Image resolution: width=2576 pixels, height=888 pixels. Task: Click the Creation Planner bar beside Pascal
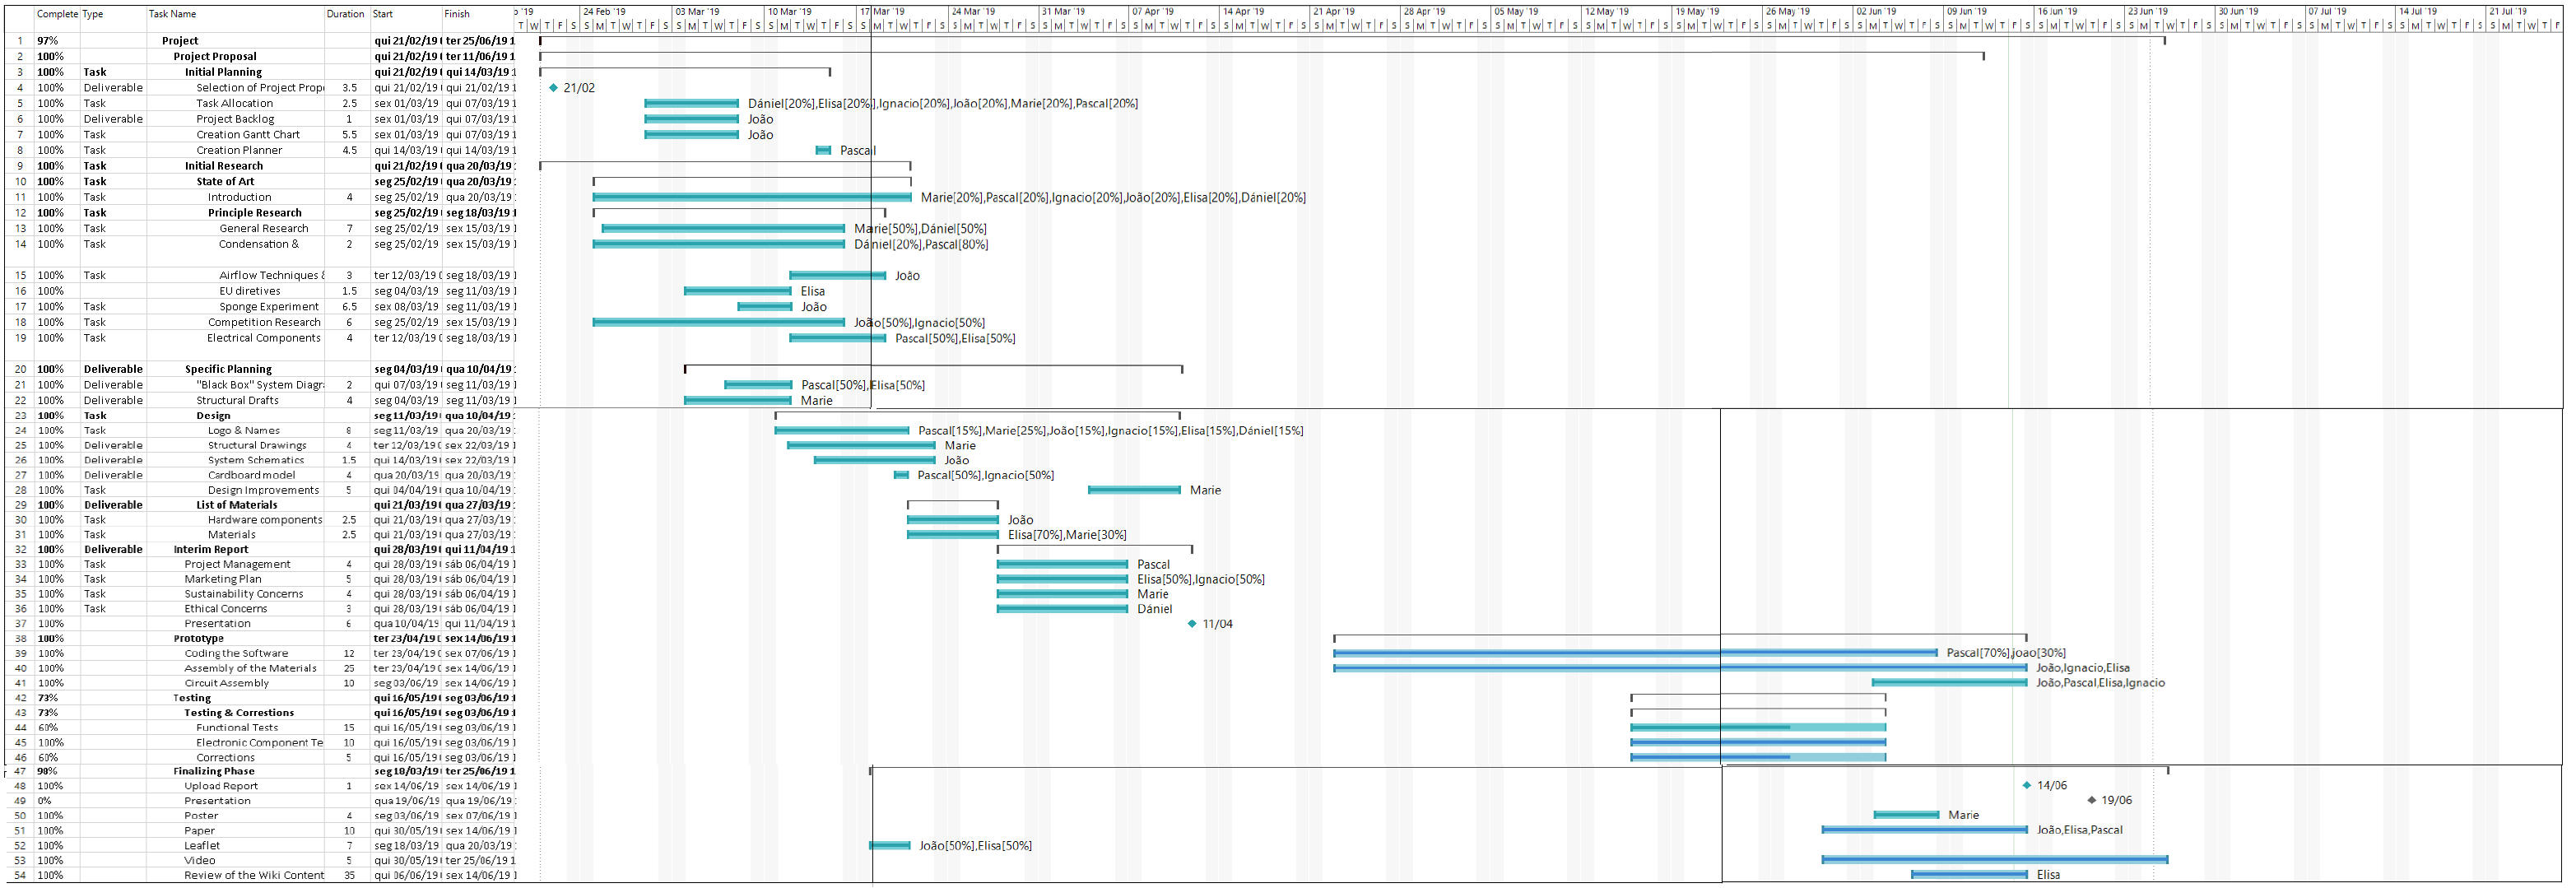(x=823, y=151)
